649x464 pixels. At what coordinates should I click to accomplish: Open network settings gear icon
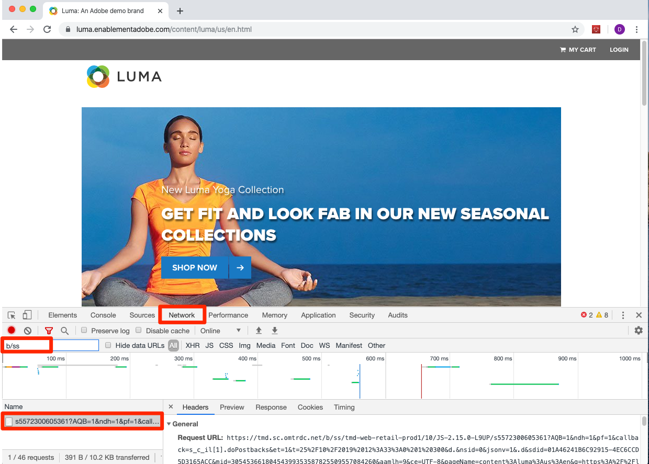tap(639, 331)
